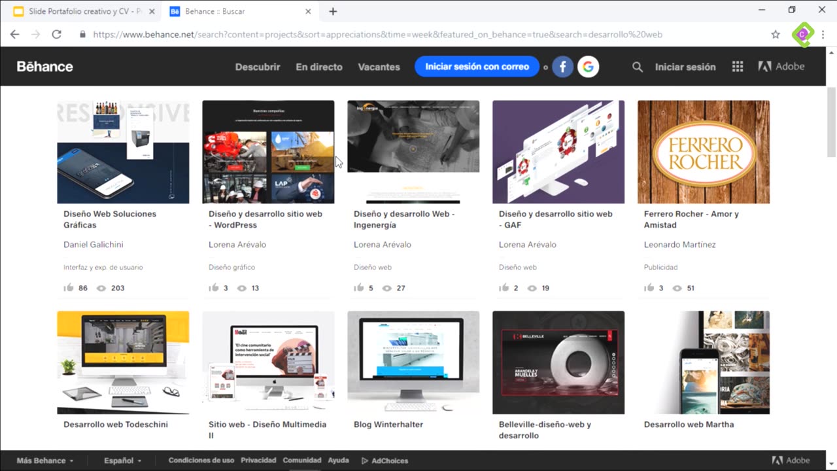Sign in with the Facebook icon
837x471 pixels.
(x=563, y=67)
